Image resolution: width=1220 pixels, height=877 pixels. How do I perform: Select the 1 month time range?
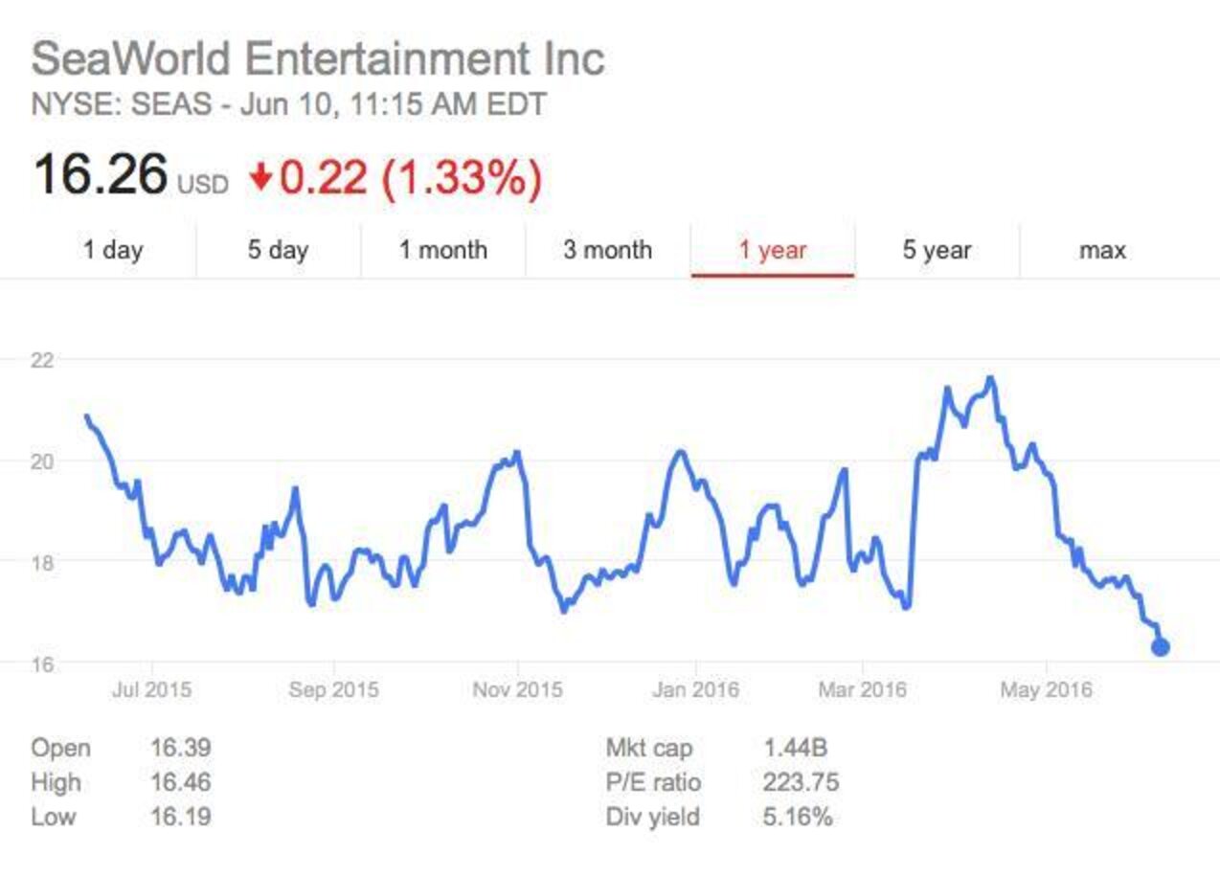click(x=444, y=250)
